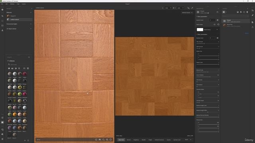Collapse the Materials section
The height and width of the screenshot is (143, 255).
pos(31,12)
